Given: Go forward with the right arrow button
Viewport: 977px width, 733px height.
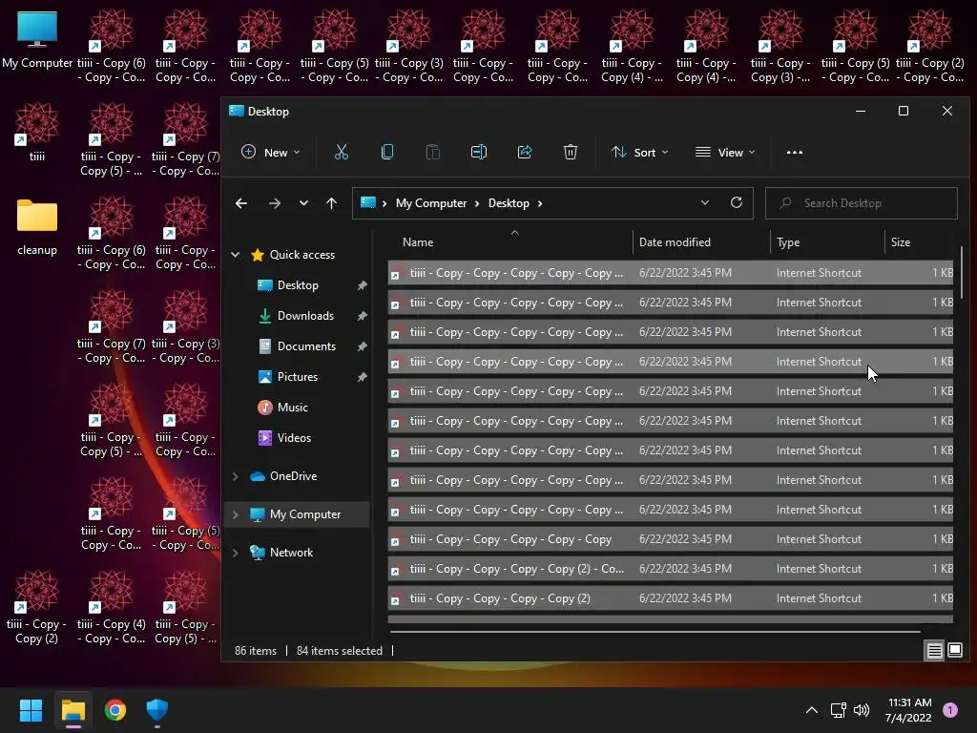Looking at the screenshot, I should (x=274, y=203).
